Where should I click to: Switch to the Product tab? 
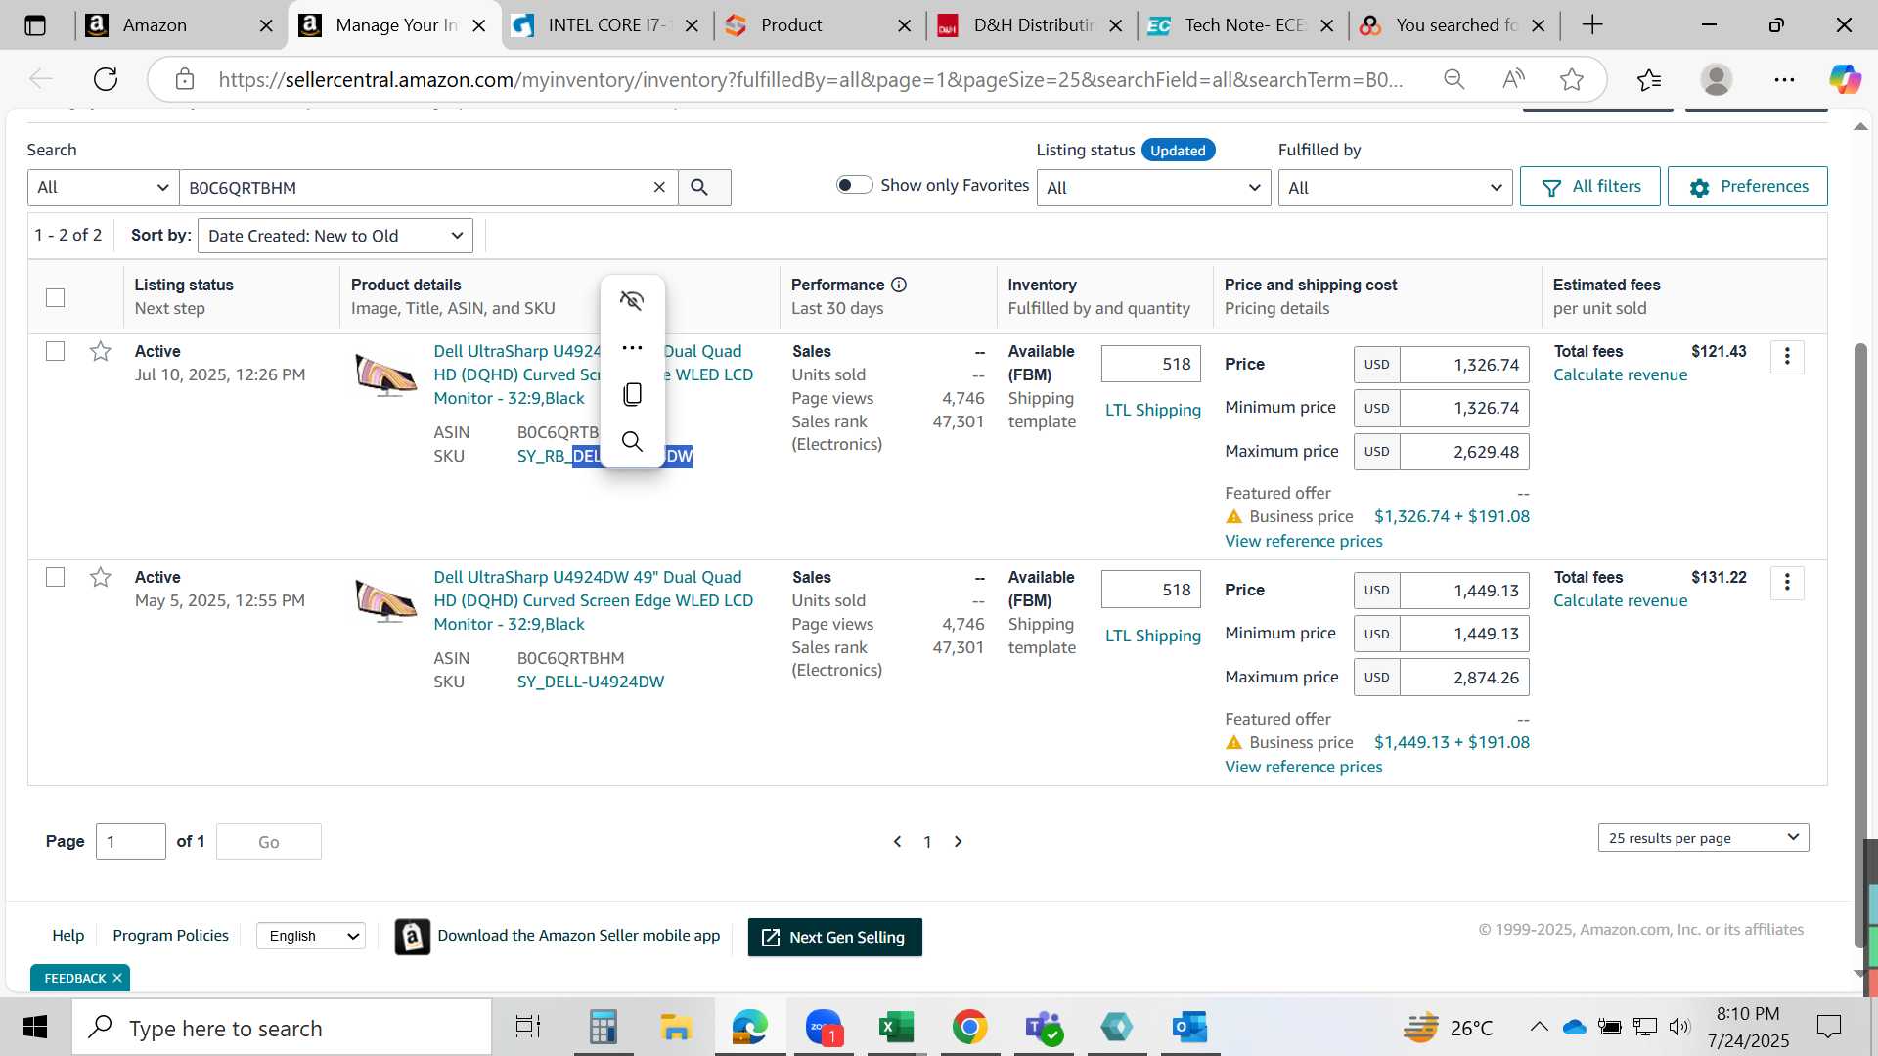pyautogui.click(x=818, y=25)
